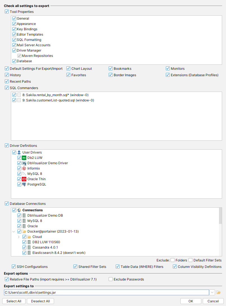Open the export path history dropdown
Screen dimensions: 226x306
[212, 293]
